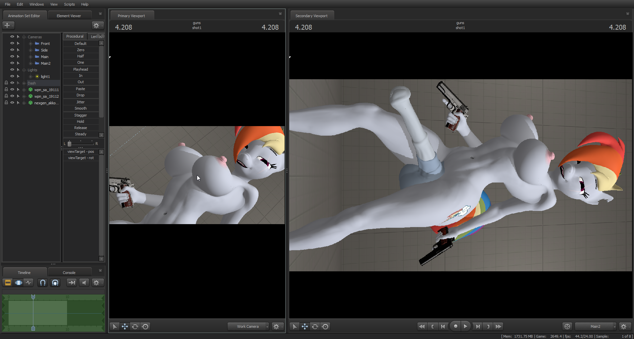Click the ripple/arrow-to-bar icon in Timeline toolbar
Image resolution: width=634 pixels, height=339 pixels.
(x=72, y=283)
